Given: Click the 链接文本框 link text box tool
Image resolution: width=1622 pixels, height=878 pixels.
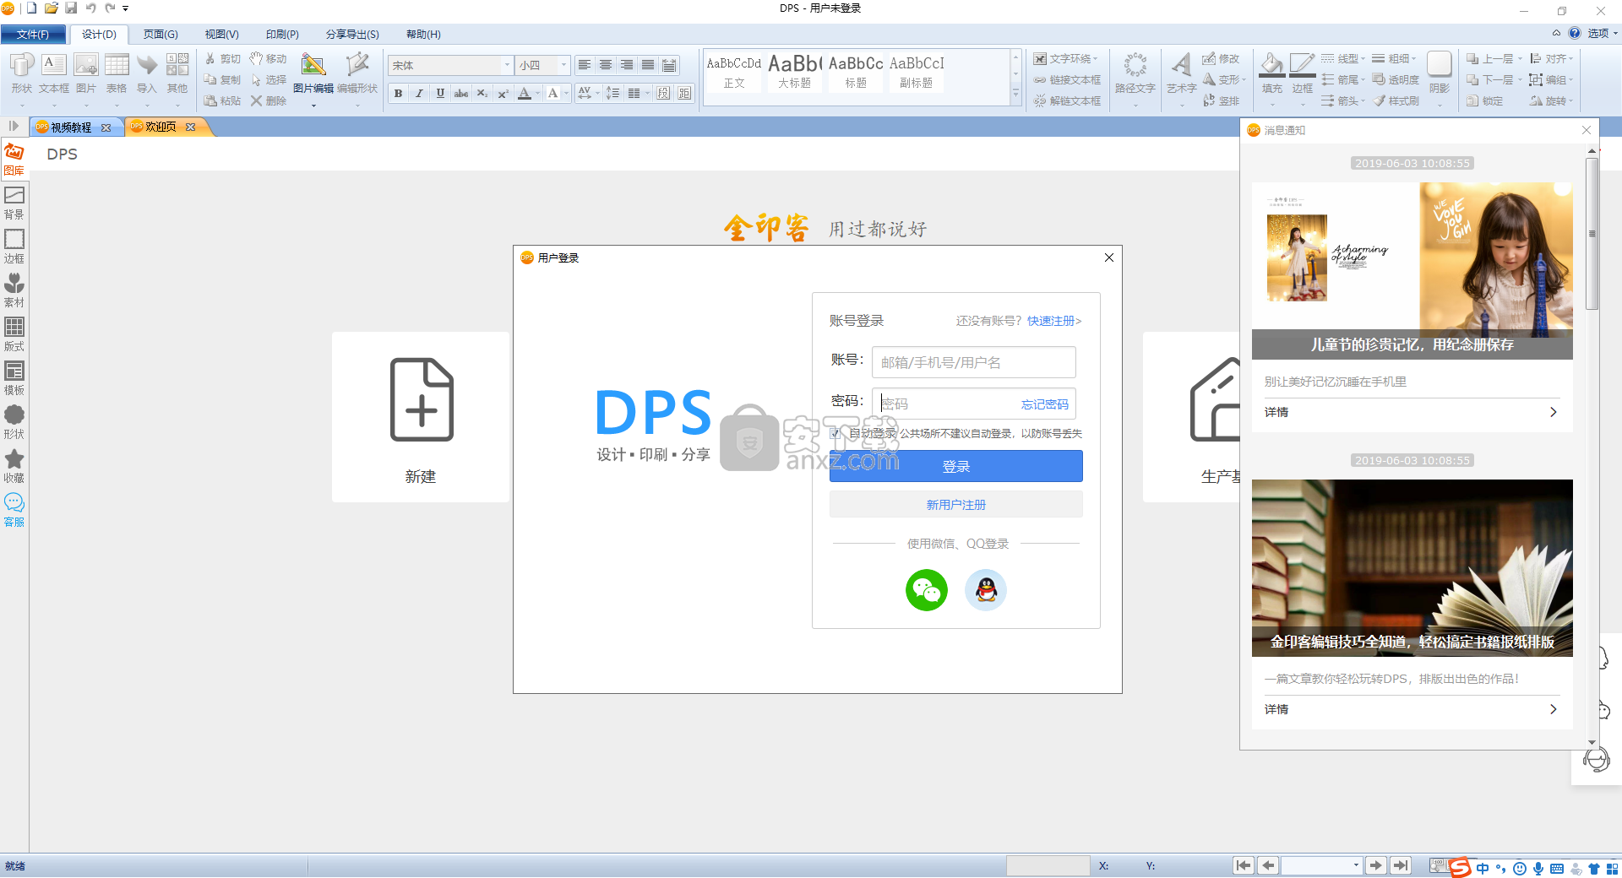Looking at the screenshot, I should point(1067,80).
